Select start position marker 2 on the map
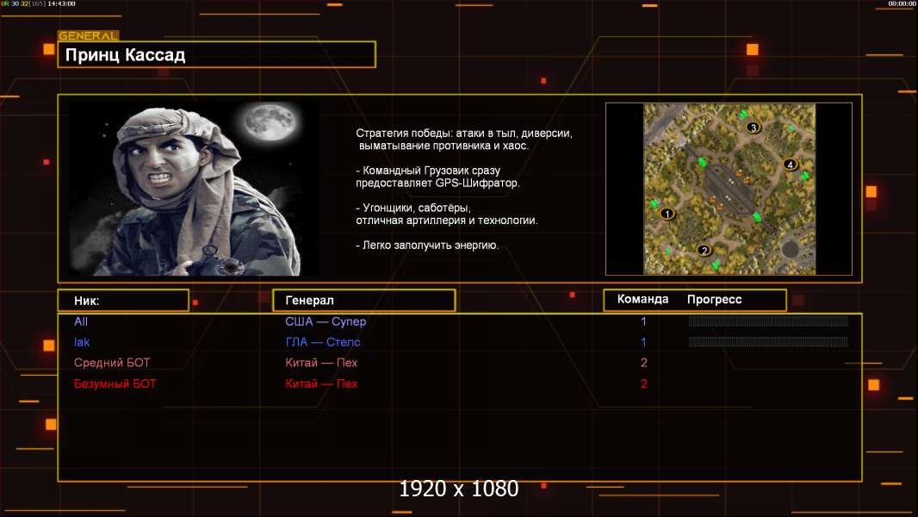Image resolution: width=918 pixels, height=517 pixels. click(x=704, y=251)
